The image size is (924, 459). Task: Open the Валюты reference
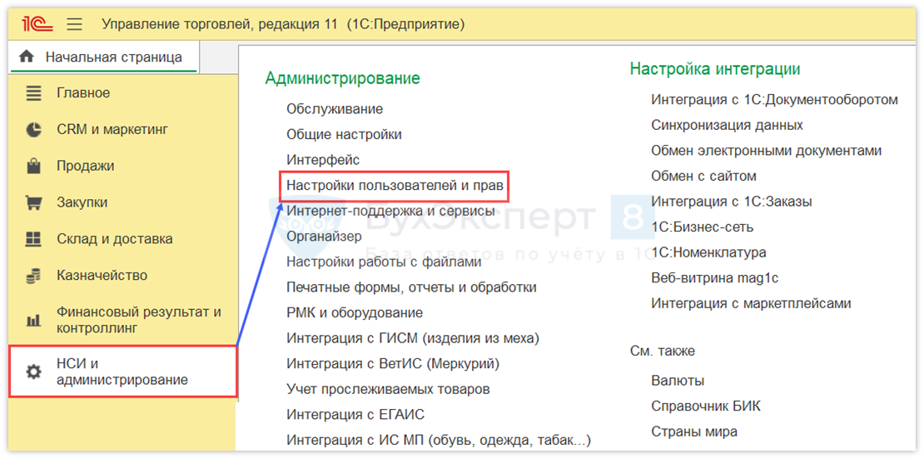pyautogui.click(x=678, y=381)
